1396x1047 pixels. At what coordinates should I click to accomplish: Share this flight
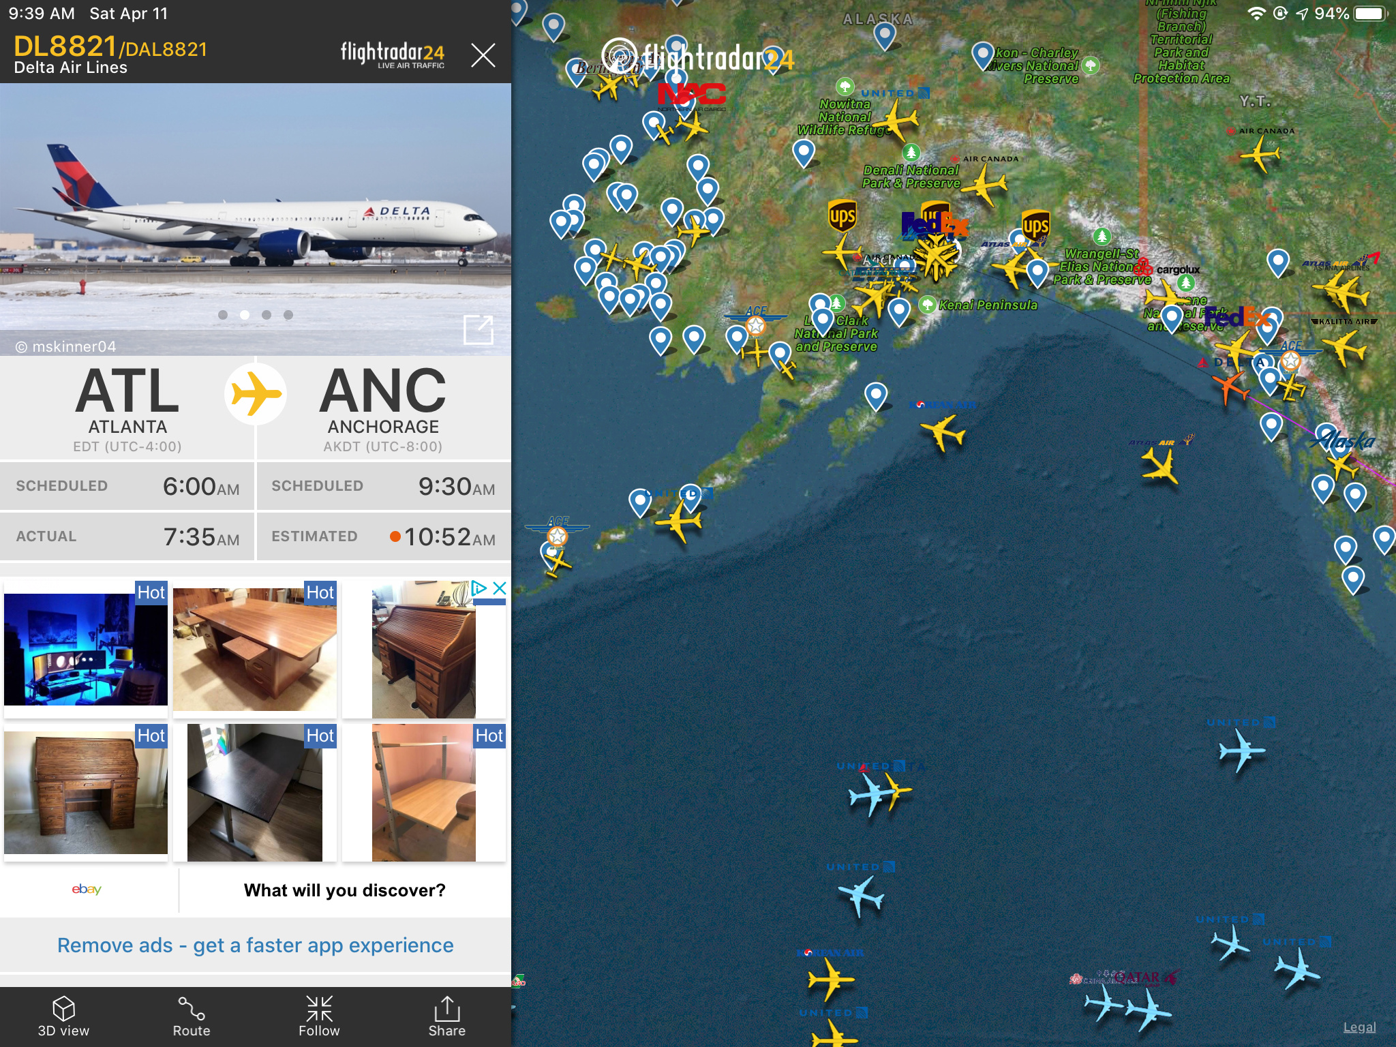447,1009
